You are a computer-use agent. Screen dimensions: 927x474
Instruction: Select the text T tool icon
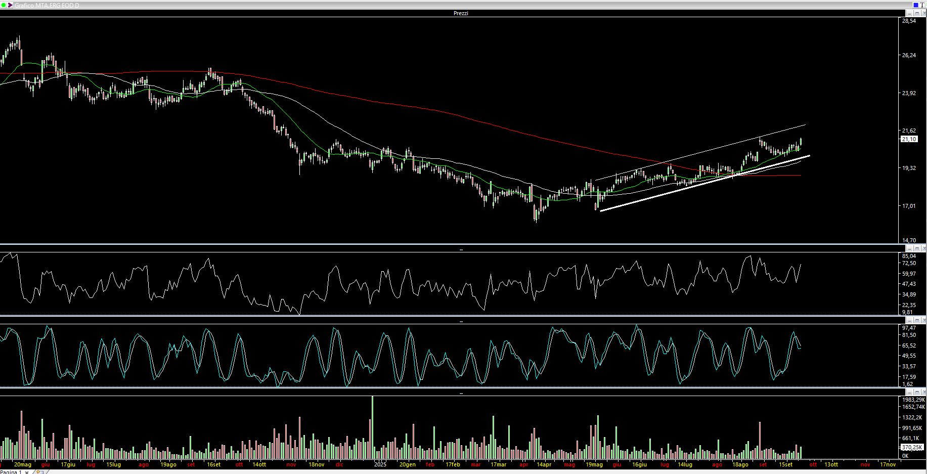click(922, 5)
